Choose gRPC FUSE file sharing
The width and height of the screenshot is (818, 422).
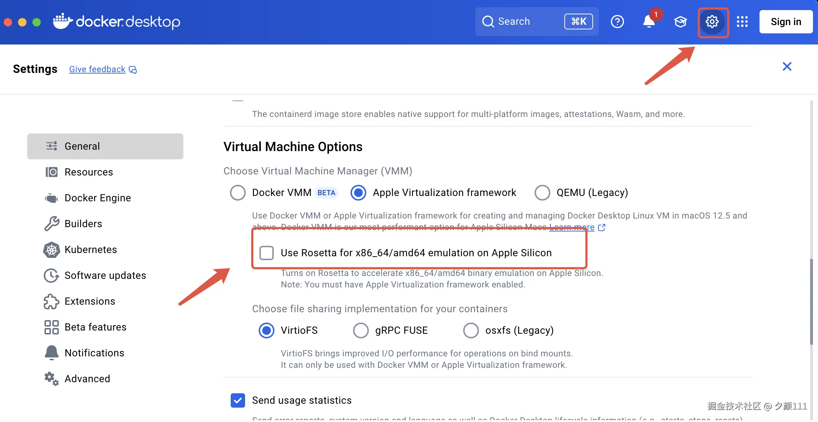coord(361,330)
